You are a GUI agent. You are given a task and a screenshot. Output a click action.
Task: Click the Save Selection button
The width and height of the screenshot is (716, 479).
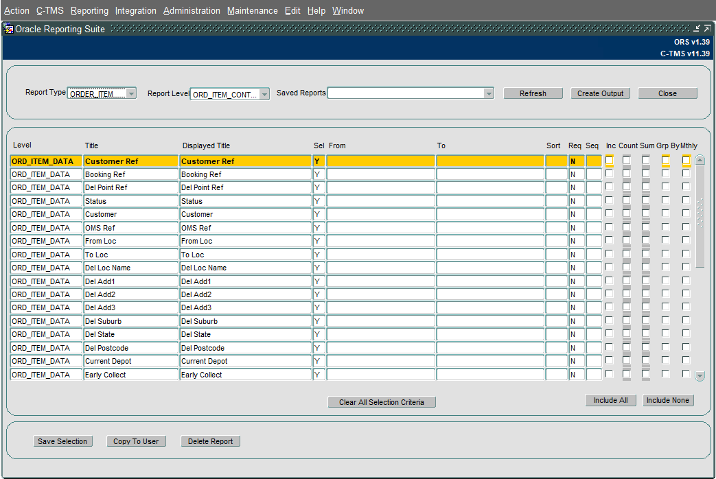tap(62, 441)
